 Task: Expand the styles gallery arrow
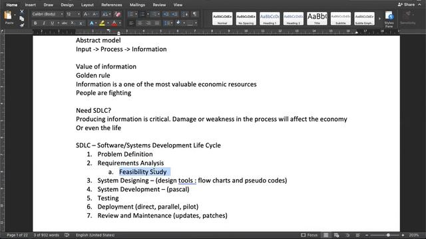379,19
